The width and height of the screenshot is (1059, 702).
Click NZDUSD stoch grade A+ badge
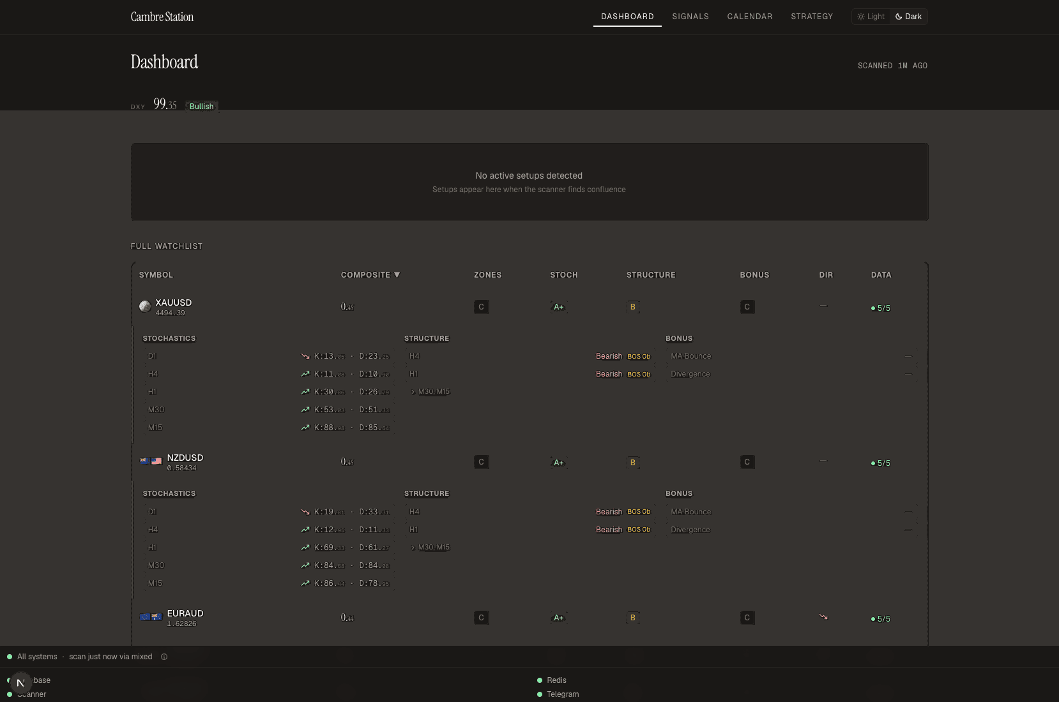click(559, 463)
